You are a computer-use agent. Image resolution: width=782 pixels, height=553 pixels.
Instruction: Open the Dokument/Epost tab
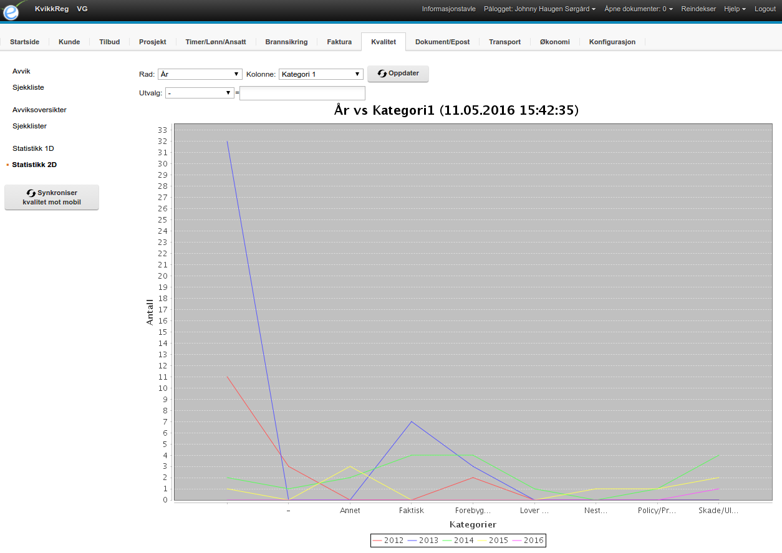pyautogui.click(x=442, y=42)
